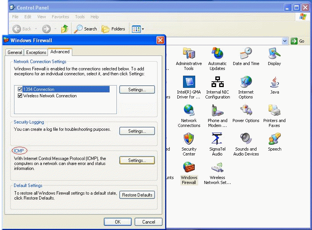Click the Search toolbar button
Viewport: 312px width, 230px height.
pyautogui.click(x=86, y=29)
